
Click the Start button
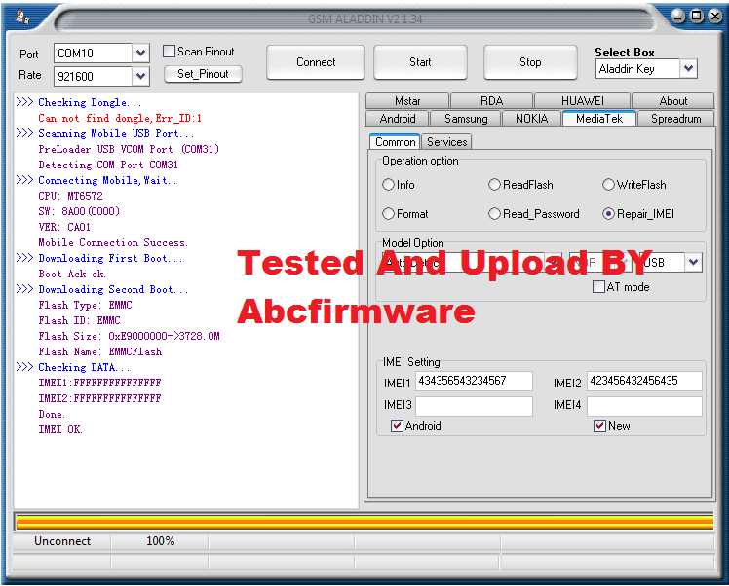pos(420,61)
